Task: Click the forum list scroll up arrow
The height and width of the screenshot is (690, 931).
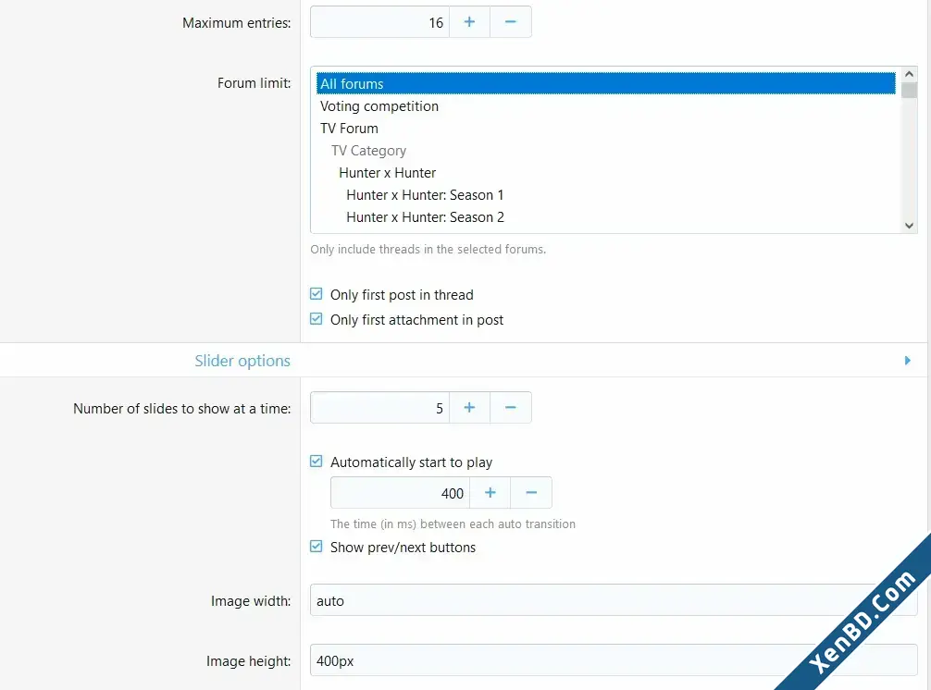Action: [909, 74]
